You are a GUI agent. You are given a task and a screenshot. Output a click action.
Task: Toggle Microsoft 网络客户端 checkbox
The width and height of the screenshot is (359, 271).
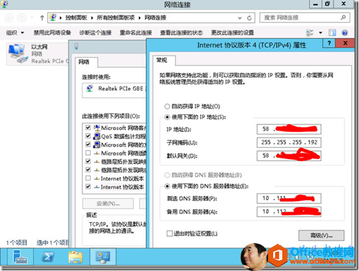[88, 128]
